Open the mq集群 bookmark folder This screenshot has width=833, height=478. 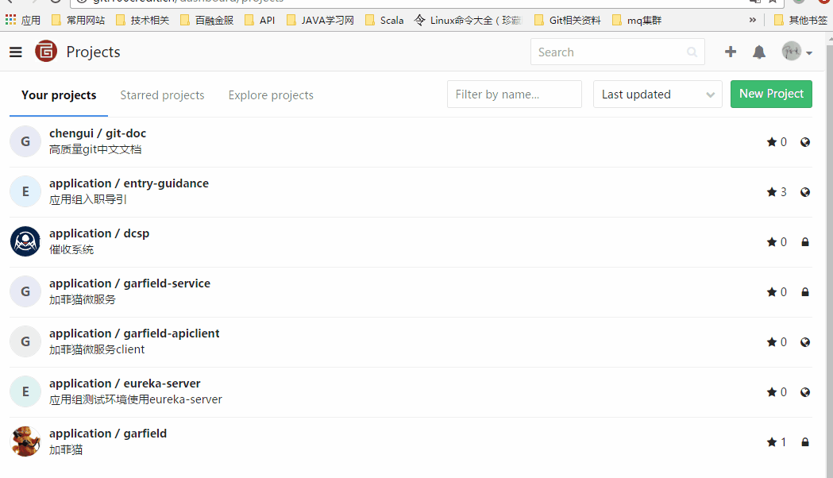tap(637, 20)
